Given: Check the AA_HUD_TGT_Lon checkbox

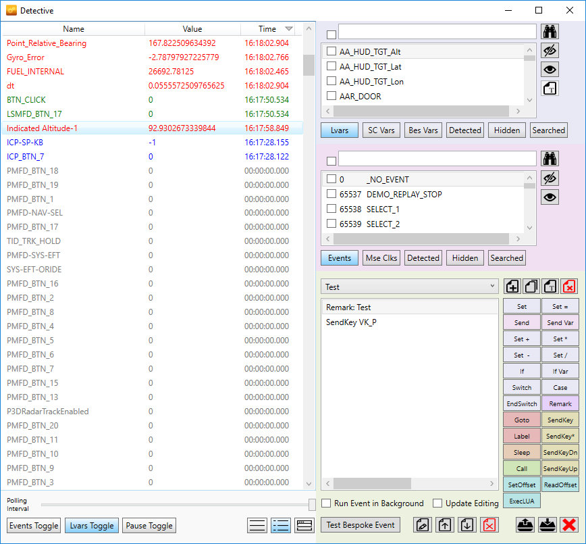Looking at the screenshot, I should coord(331,81).
